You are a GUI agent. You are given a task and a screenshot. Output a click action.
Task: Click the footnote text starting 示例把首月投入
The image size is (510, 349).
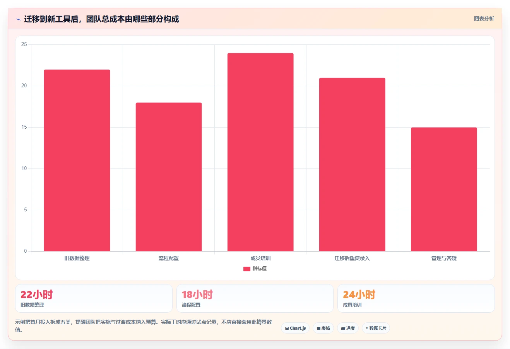pos(144,326)
